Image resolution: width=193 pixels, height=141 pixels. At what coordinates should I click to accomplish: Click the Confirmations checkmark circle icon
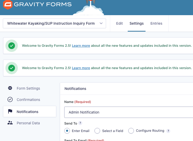(10, 99)
